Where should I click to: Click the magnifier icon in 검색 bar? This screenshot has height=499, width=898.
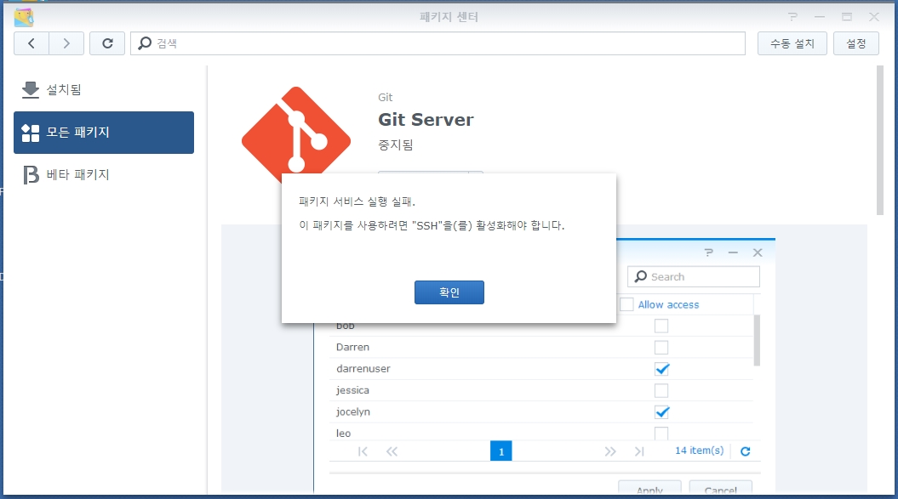point(145,43)
